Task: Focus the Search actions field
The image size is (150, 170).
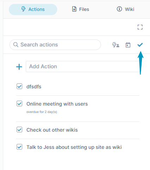Action: tap(55, 45)
